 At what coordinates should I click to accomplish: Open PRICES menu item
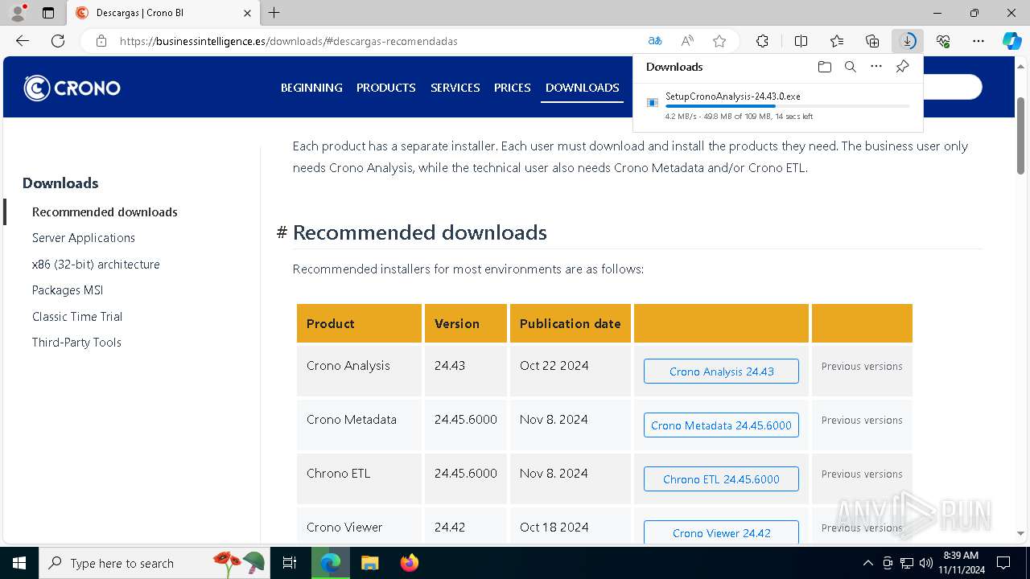[x=513, y=88]
